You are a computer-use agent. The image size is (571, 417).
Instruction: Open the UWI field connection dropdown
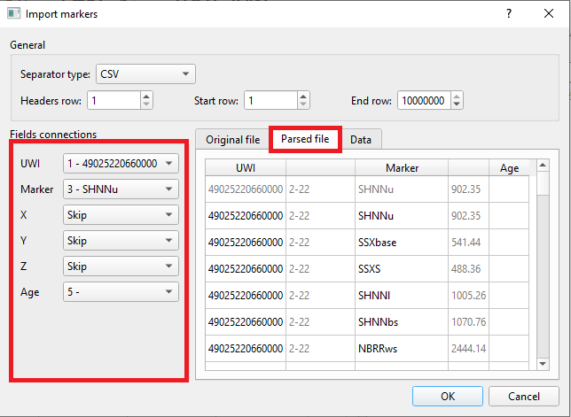point(121,163)
